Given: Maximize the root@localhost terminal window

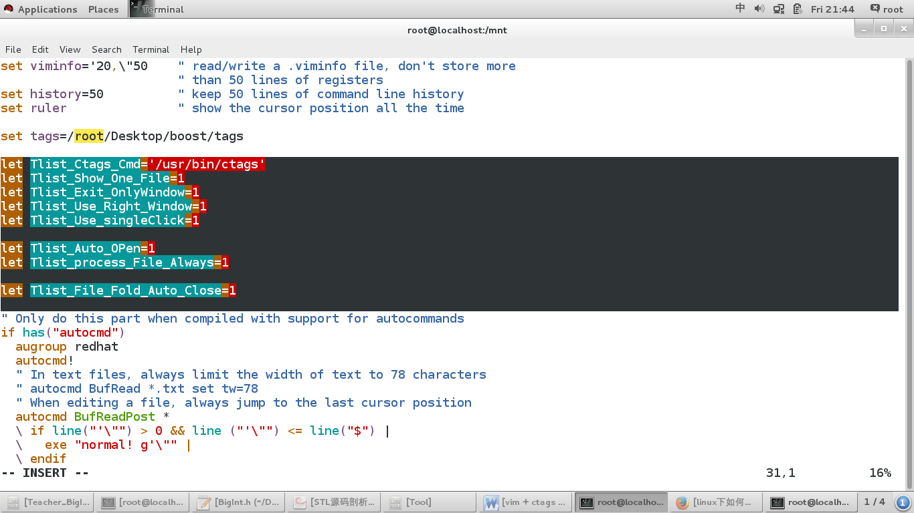Looking at the screenshot, I should click(x=884, y=29).
